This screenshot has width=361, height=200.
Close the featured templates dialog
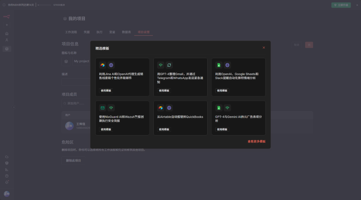coord(264,48)
